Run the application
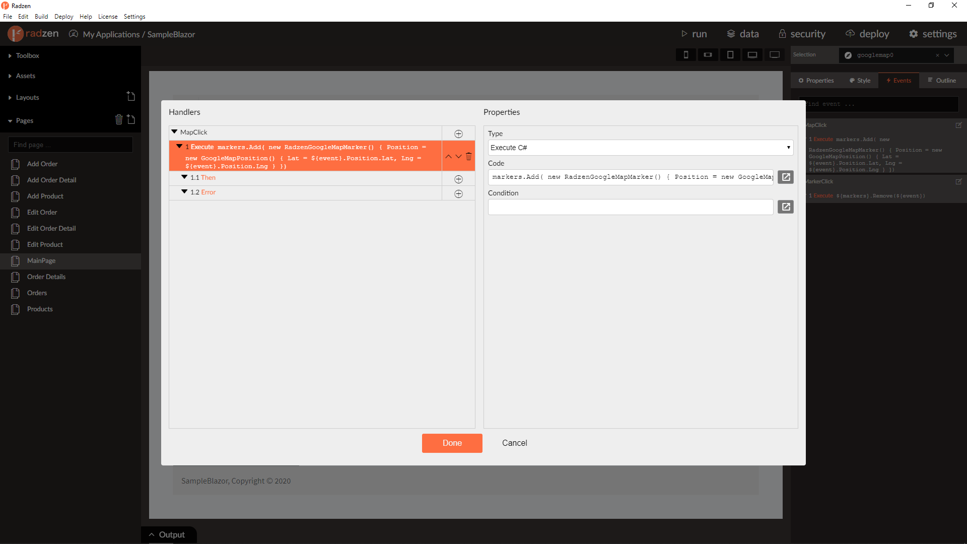Screen dimensions: 967x544 [694, 34]
